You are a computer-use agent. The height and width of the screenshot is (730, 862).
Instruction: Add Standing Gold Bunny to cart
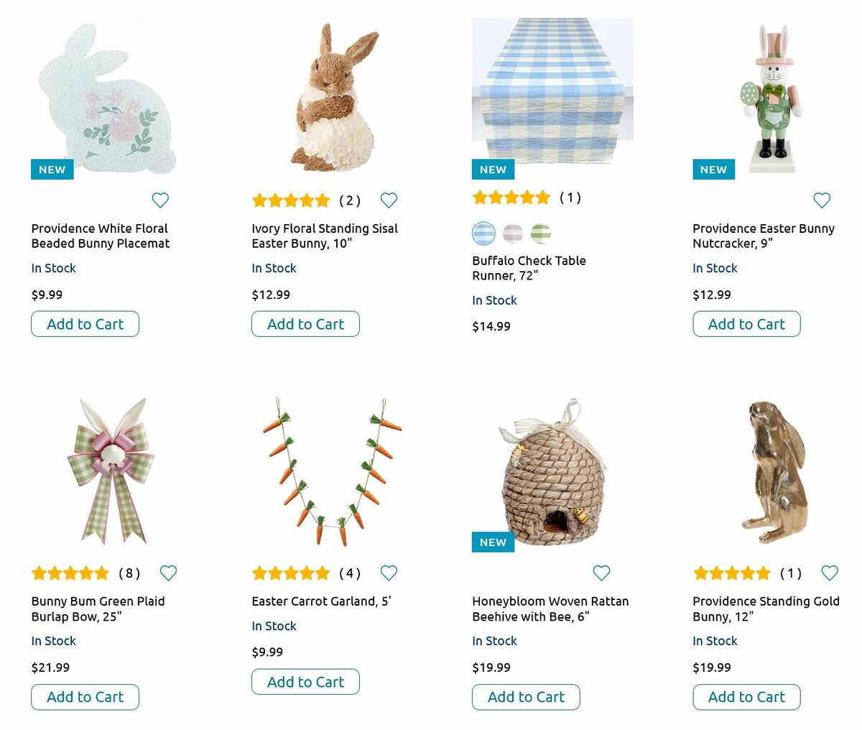[746, 697]
